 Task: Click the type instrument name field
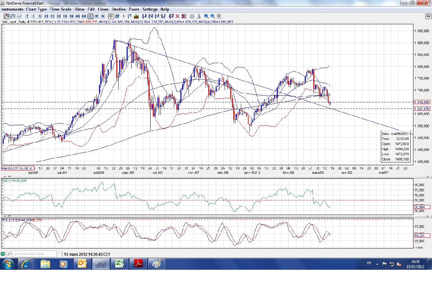[x=34, y=254]
